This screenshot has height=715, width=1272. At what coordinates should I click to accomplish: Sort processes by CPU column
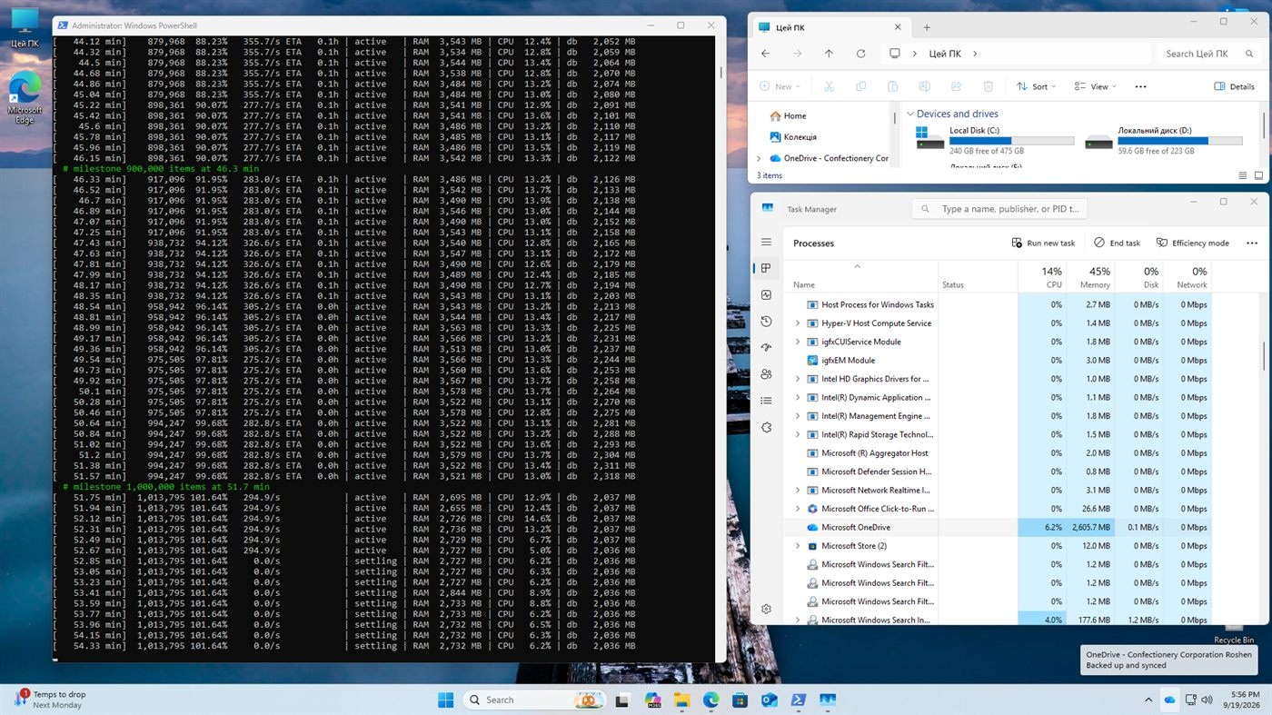coord(1042,277)
